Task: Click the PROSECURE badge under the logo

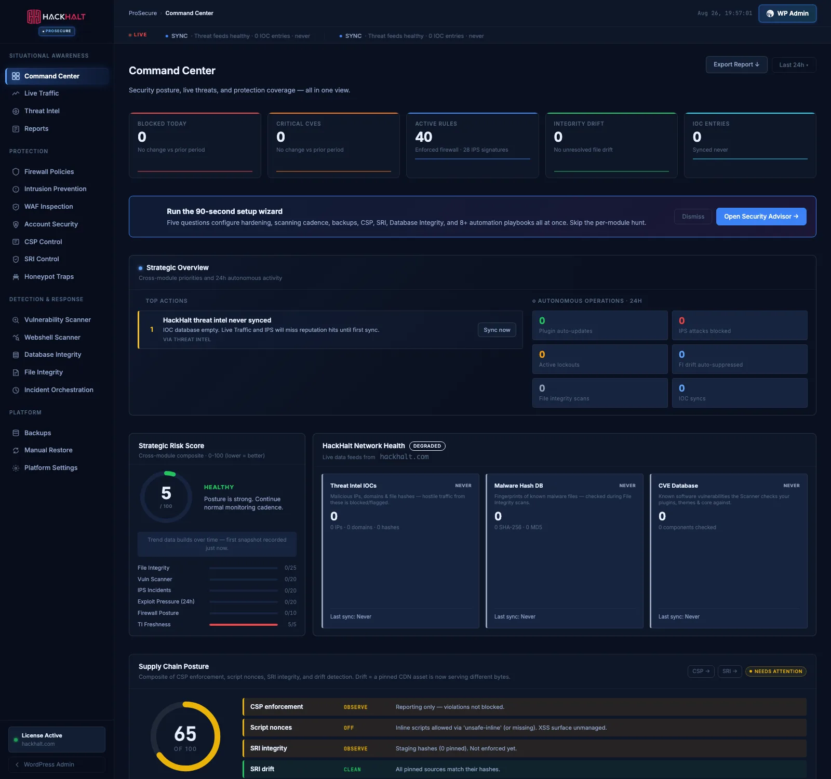Action: 57,31
